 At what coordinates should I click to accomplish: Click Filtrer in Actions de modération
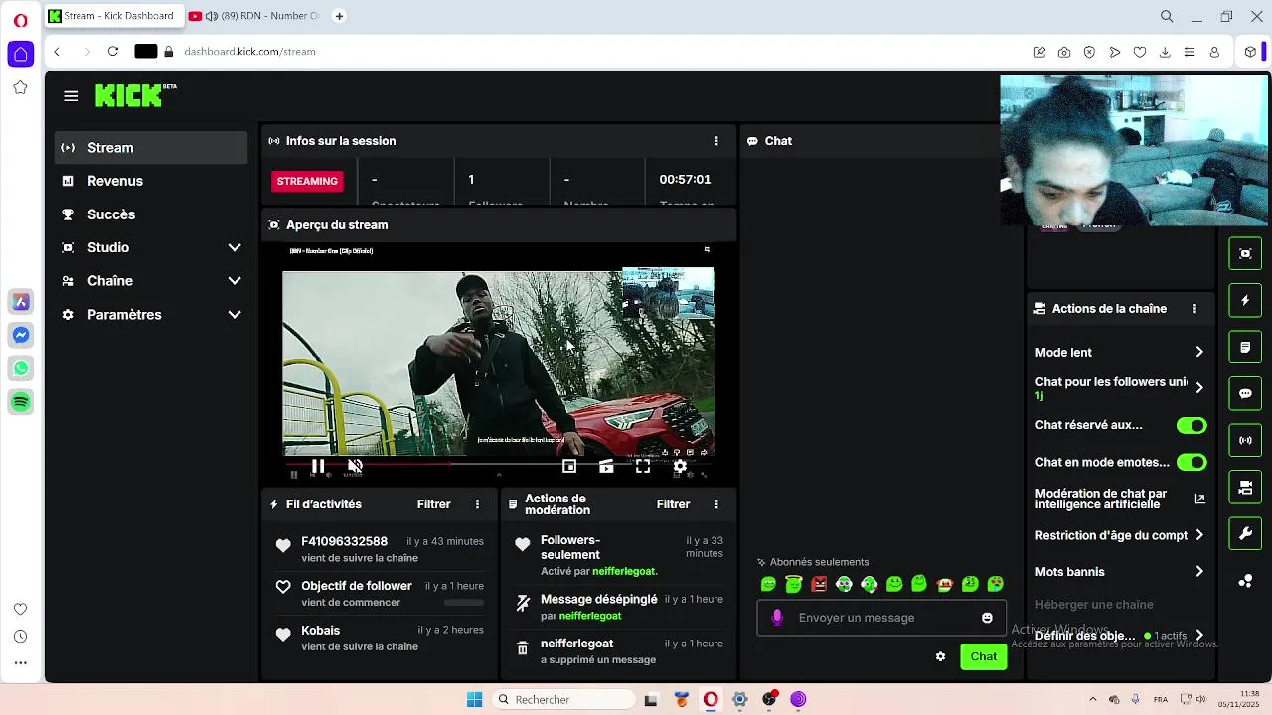673,504
